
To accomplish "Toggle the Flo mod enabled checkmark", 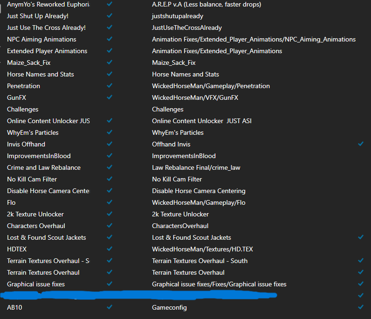I will 110,202.
